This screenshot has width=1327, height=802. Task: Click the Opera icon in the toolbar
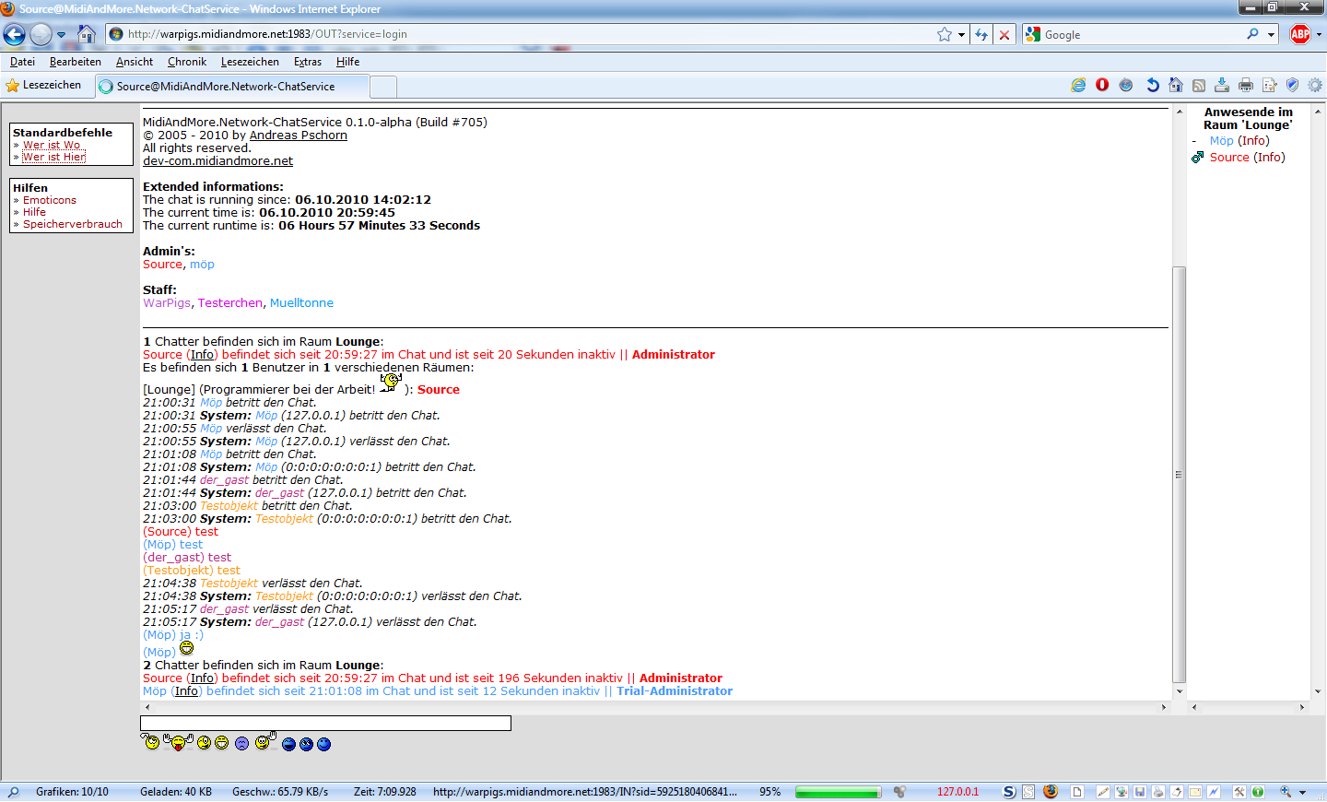[1102, 85]
